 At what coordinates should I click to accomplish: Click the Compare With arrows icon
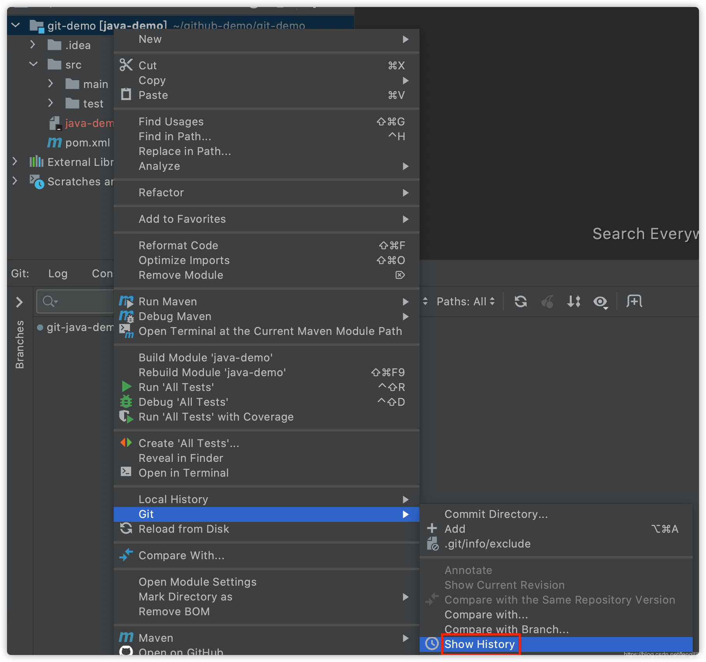pyautogui.click(x=126, y=555)
